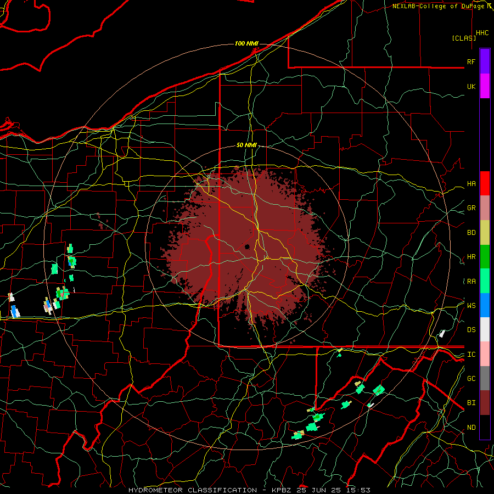Image resolution: width=494 pixels, height=494 pixels.
Task: Click the 'ND' legend label text
Action: click(471, 428)
